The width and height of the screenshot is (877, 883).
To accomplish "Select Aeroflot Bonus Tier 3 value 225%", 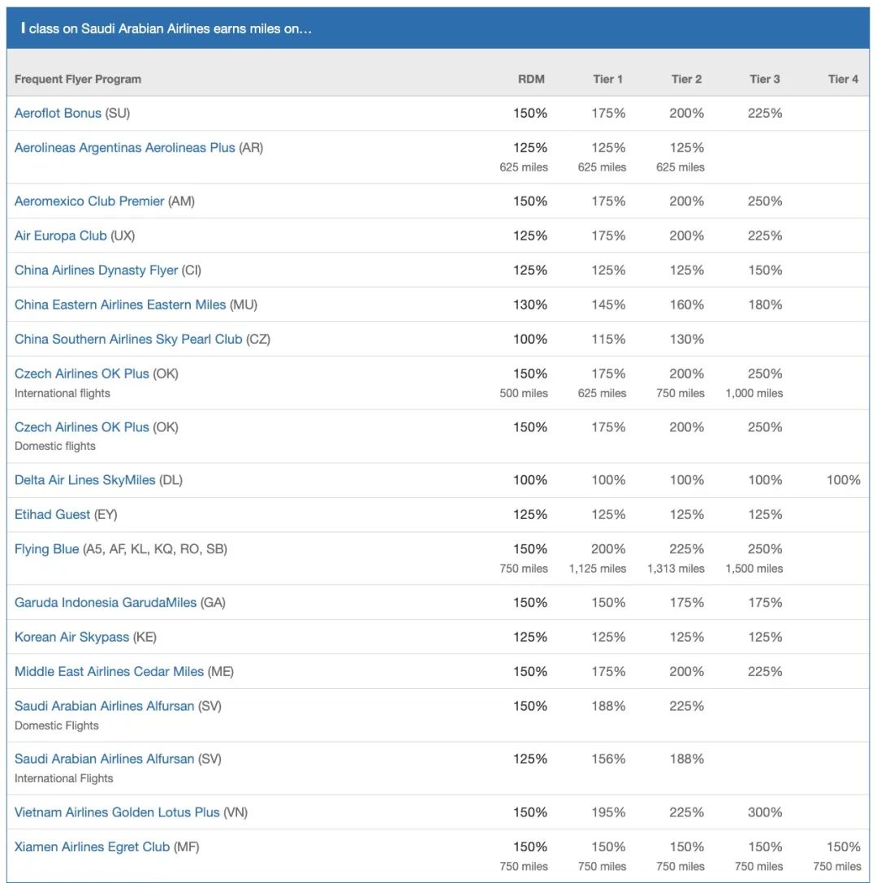I will [765, 113].
